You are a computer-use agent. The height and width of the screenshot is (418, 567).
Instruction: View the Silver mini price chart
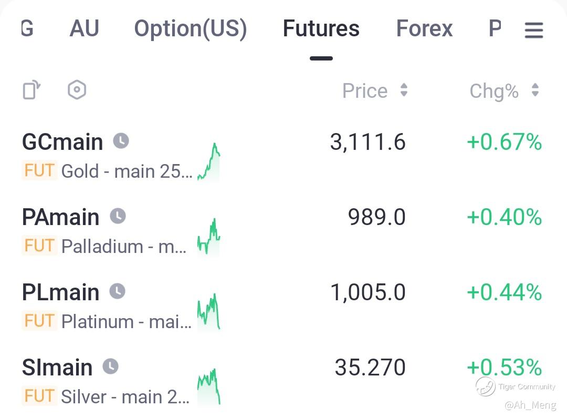pyautogui.click(x=208, y=386)
